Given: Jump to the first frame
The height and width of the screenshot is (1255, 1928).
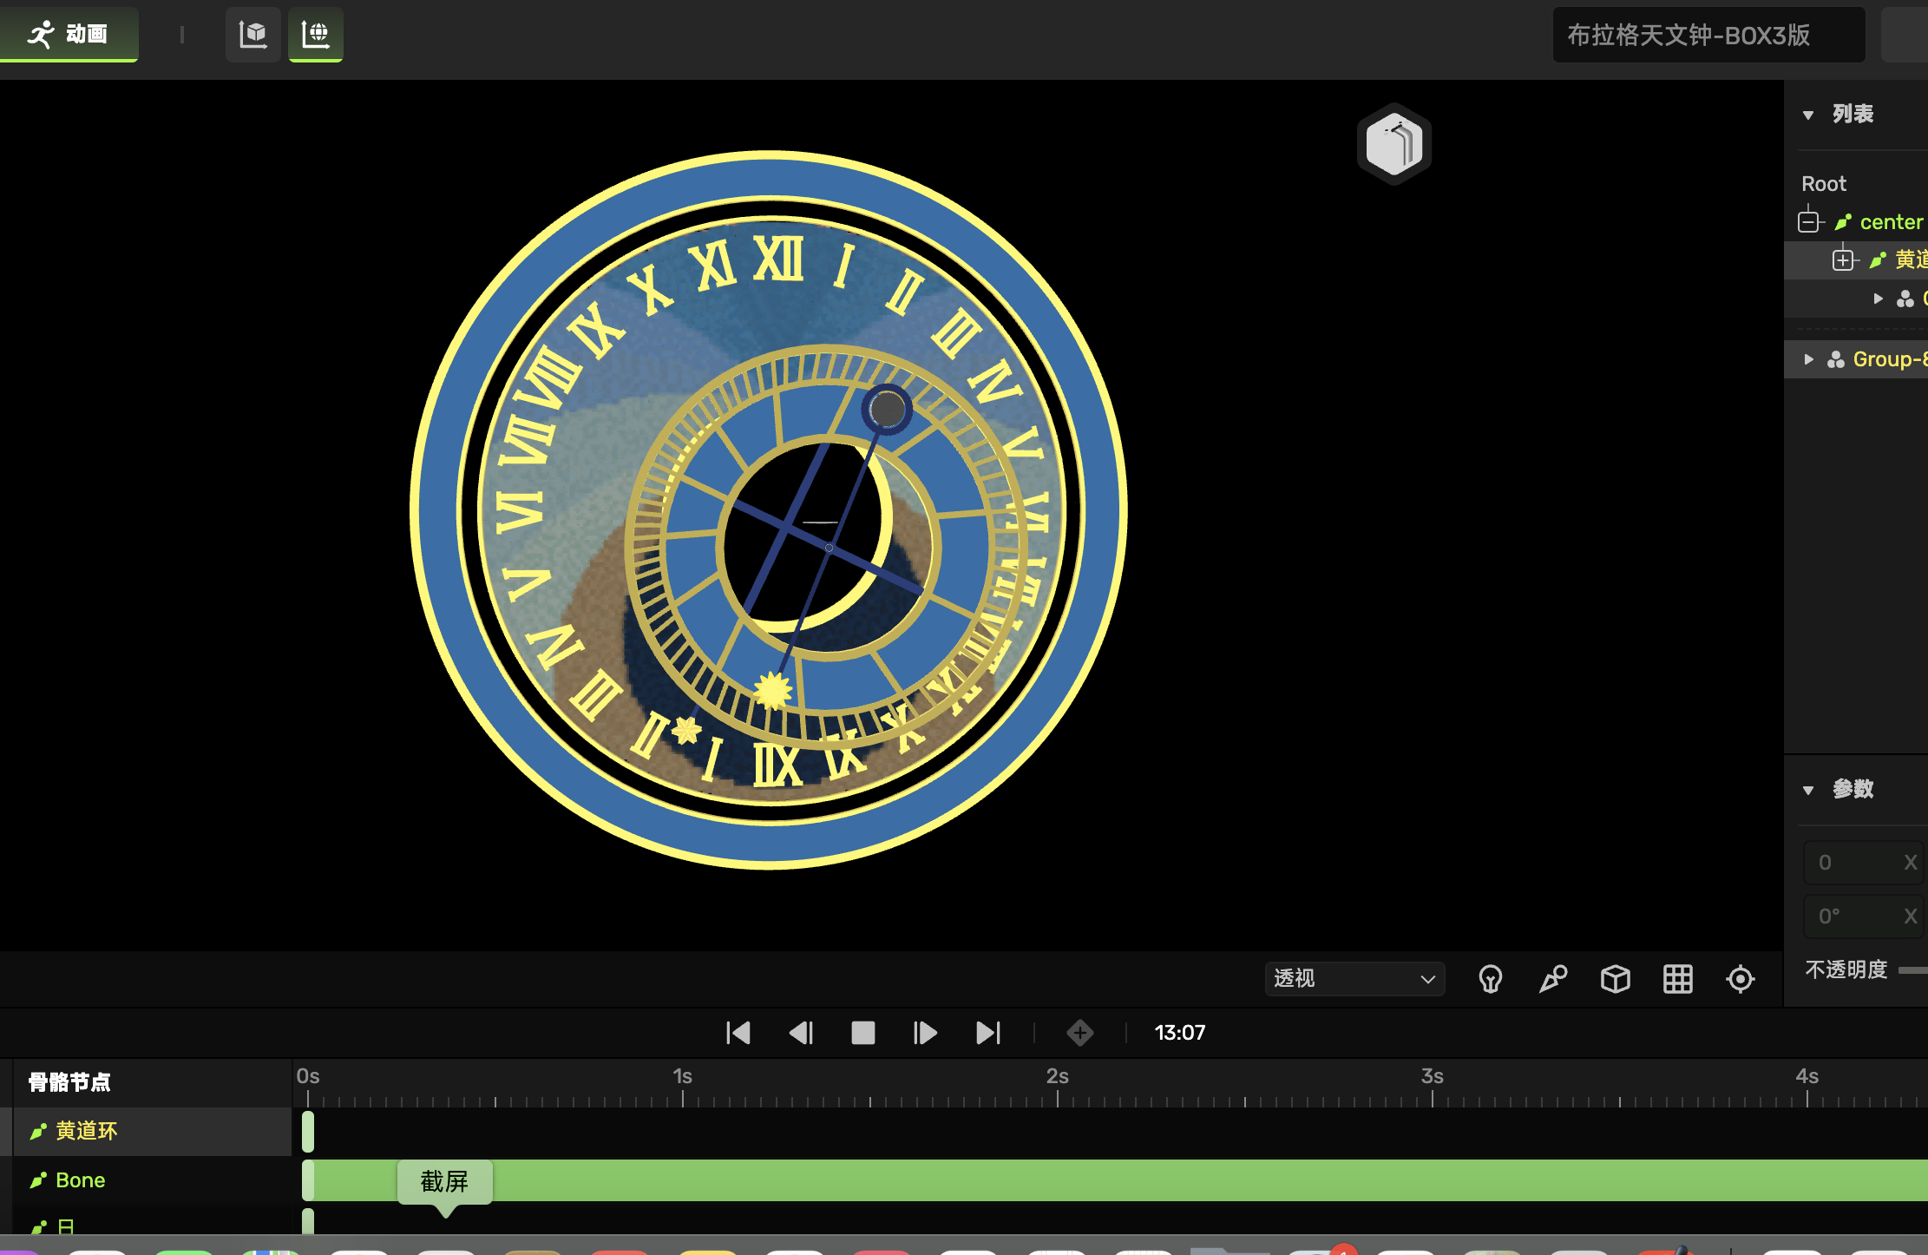Looking at the screenshot, I should pos(738,1033).
